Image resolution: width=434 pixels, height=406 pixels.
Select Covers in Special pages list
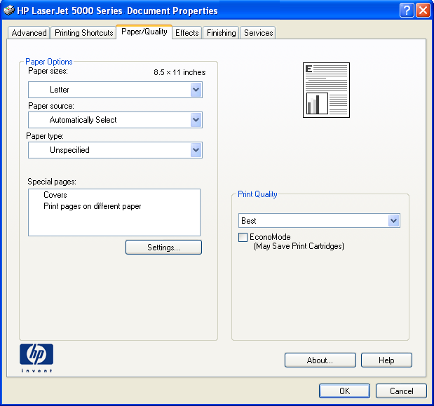(x=55, y=195)
